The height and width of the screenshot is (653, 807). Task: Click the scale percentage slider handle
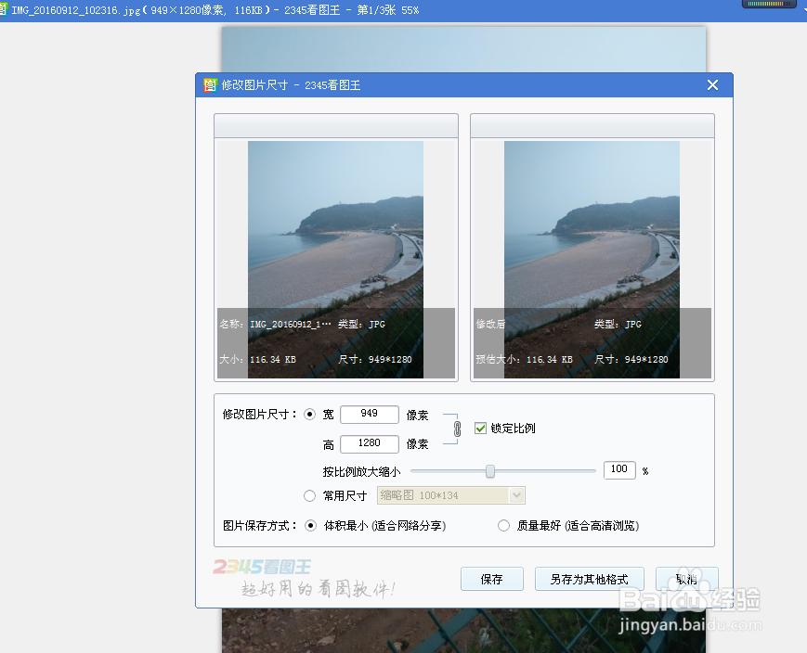pos(490,471)
